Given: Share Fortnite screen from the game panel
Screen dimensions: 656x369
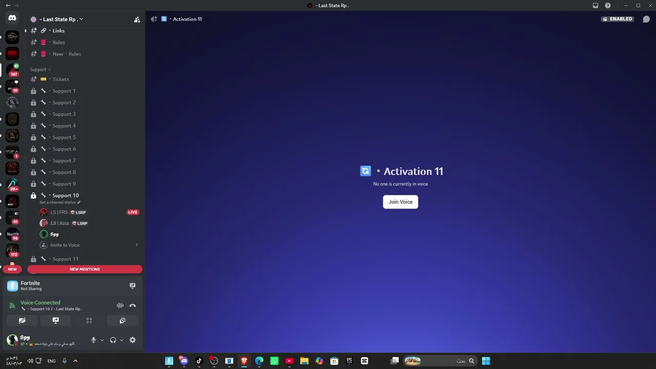Looking at the screenshot, I should [x=132, y=286].
